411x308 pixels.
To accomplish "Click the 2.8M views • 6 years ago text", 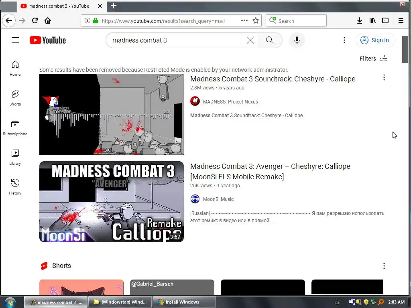I will [217, 88].
